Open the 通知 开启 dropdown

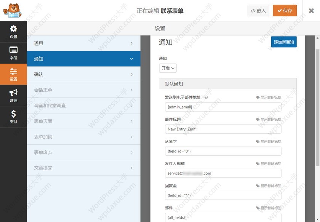click(x=168, y=68)
